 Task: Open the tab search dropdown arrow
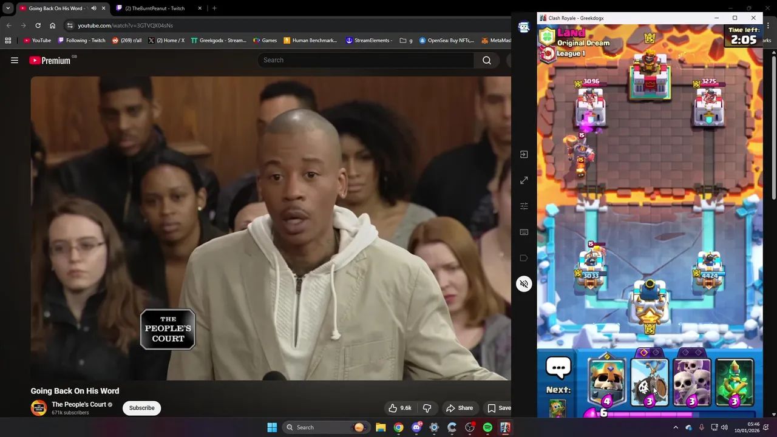pos(8,8)
